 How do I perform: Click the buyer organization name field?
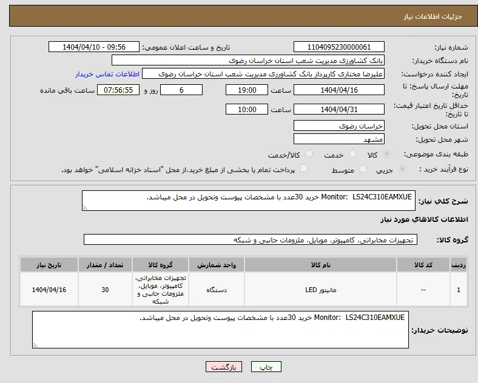(x=248, y=60)
